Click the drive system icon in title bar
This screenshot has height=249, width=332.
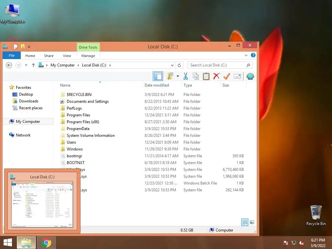click(x=5, y=46)
